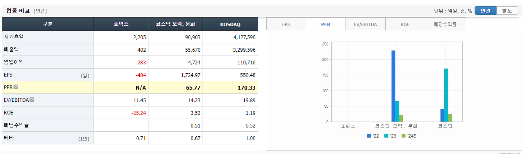
Task: Click the KOSDAQ column header
Action: click(230, 24)
